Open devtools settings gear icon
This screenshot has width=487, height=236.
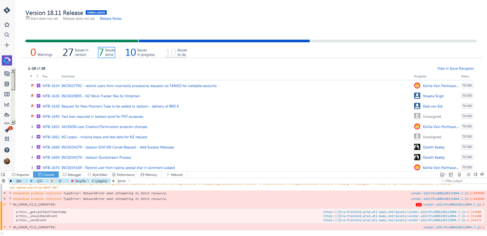469,175
